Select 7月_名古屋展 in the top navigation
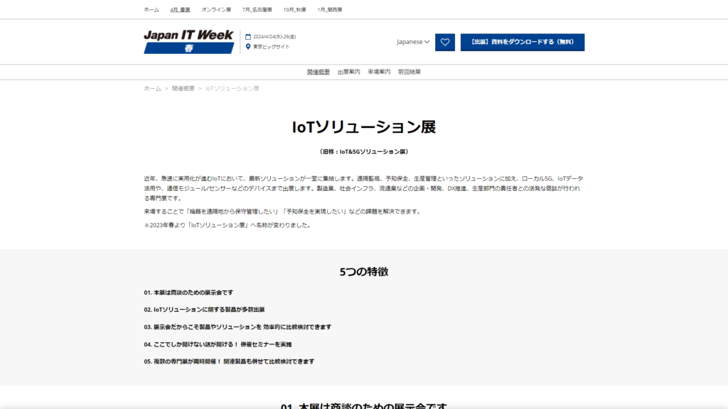Screen dimensions: 728x409 coord(257,10)
